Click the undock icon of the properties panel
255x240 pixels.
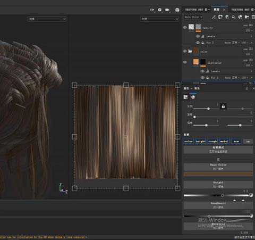pyautogui.click(x=247, y=88)
